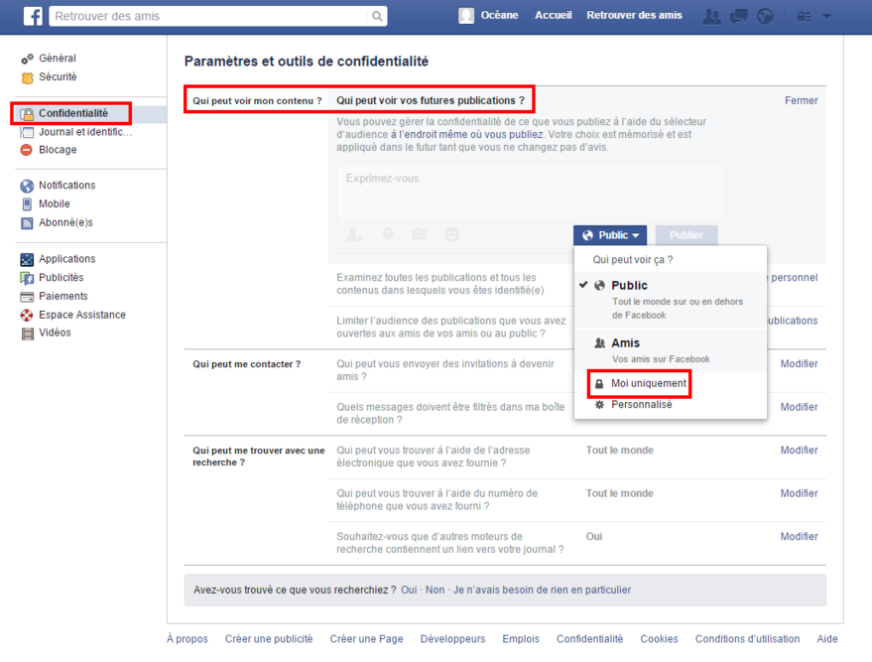Click the Applications icon in sidebar
Screen dimensions: 872x662
[x=27, y=259]
